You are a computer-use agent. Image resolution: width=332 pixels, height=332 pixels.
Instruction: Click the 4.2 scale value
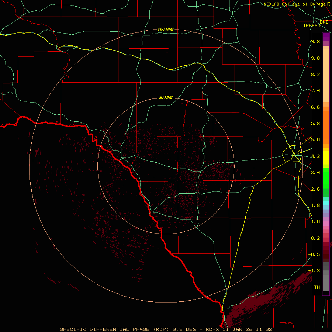click(315, 156)
